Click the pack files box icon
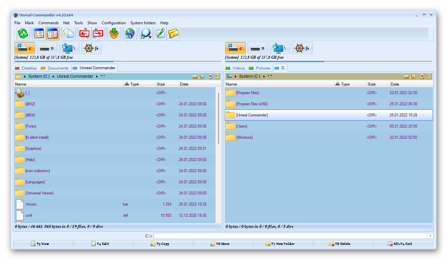The image size is (447, 260). 114,33
